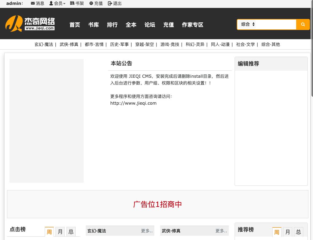Click the admin username in top bar
This screenshot has width=313, height=240.
tap(15, 3)
